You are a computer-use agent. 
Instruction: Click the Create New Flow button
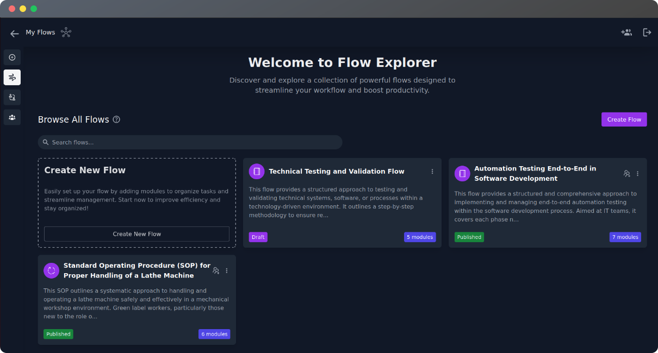pyautogui.click(x=136, y=234)
